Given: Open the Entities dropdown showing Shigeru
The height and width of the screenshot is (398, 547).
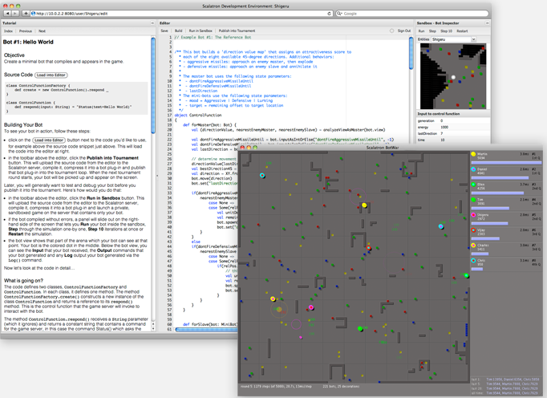Looking at the screenshot, I should [454, 39].
